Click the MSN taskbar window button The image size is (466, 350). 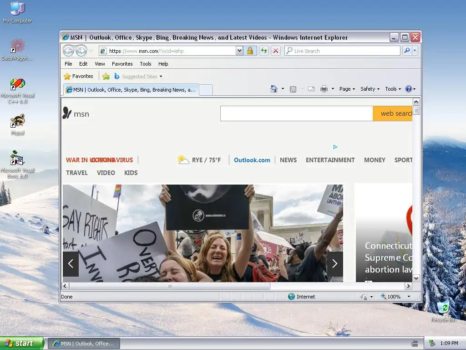pos(84,344)
